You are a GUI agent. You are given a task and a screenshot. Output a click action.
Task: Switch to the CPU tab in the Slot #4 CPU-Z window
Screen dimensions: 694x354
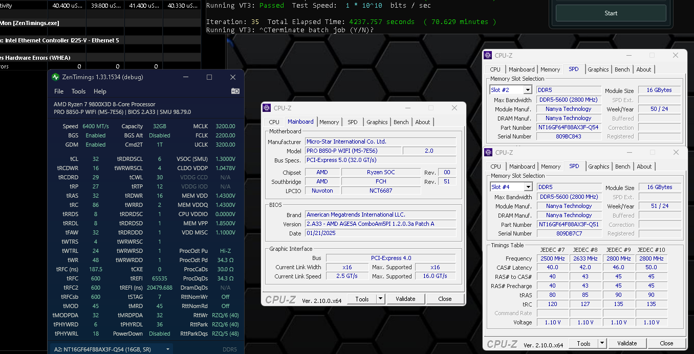click(496, 167)
